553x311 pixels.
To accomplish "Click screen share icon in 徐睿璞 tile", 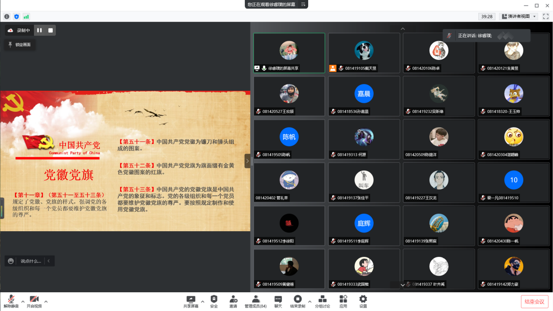I will [x=257, y=68].
